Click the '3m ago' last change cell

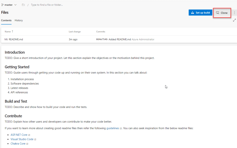(73, 39)
